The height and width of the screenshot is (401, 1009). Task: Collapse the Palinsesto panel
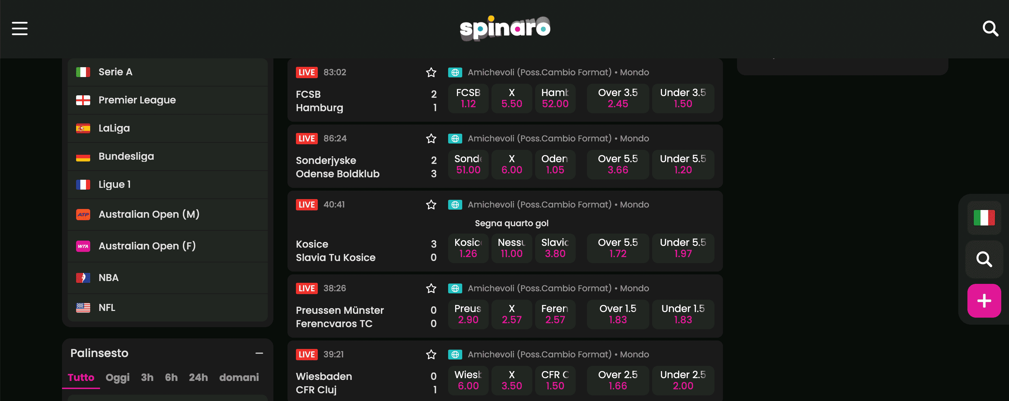coord(259,353)
